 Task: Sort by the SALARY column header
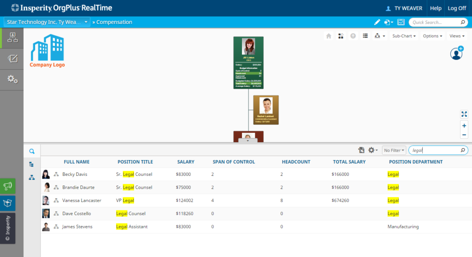186,162
